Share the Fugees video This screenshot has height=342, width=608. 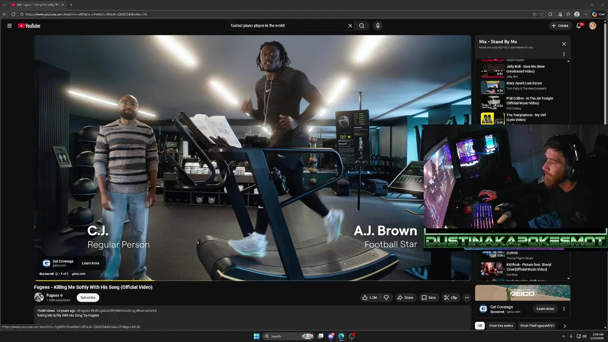pyautogui.click(x=405, y=298)
